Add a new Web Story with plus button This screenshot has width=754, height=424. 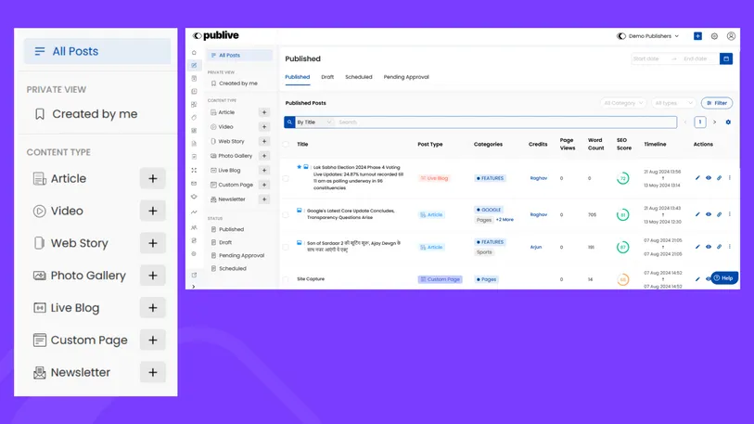pos(152,243)
